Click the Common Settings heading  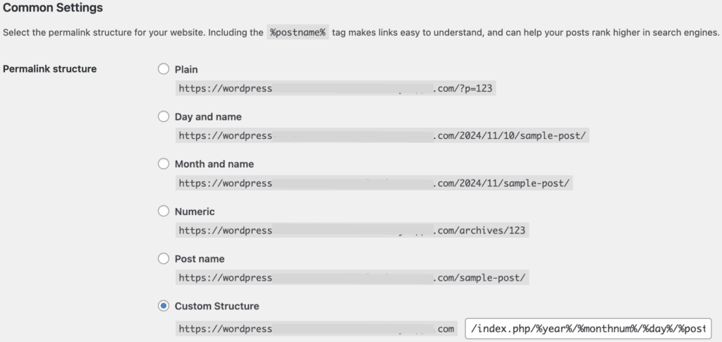pyautogui.click(x=53, y=8)
